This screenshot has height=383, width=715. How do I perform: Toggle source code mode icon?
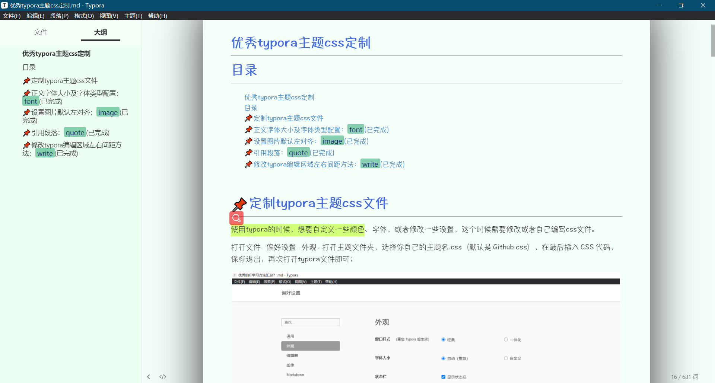pyautogui.click(x=163, y=377)
